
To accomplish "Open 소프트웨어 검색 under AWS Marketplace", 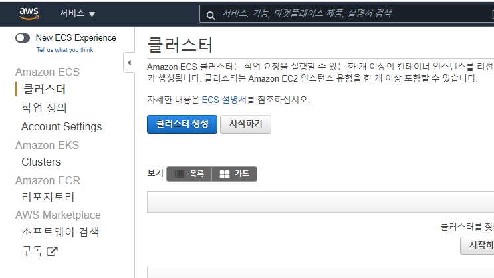I will coord(61,232).
